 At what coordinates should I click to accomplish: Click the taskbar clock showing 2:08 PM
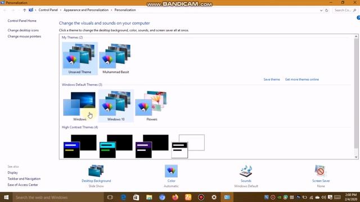coord(350,197)
